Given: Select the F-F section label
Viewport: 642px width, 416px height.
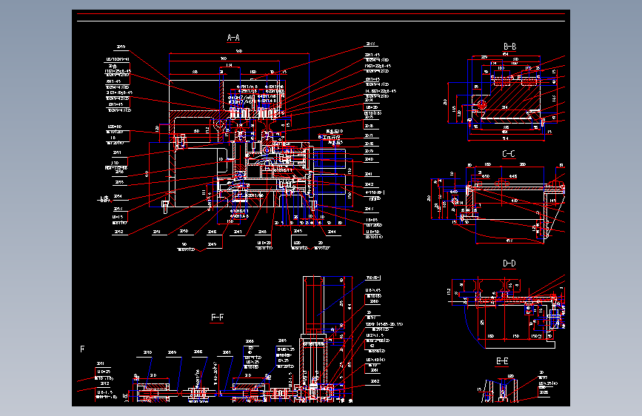Looking at the screenshot, I should tap(217, 318).
